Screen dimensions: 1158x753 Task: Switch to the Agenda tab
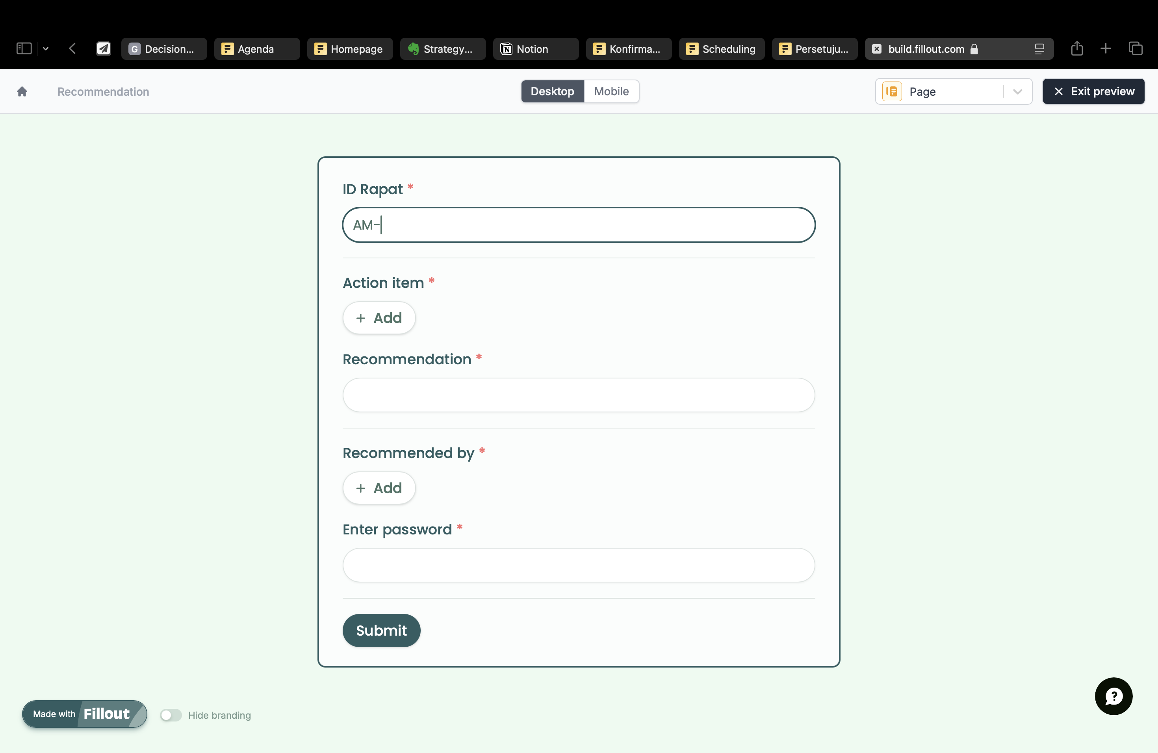point(257,49)
